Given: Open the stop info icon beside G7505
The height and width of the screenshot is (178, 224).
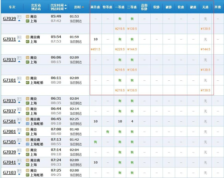Looking at the screenshot, I should pyautogui.click(x=19, y=140).
